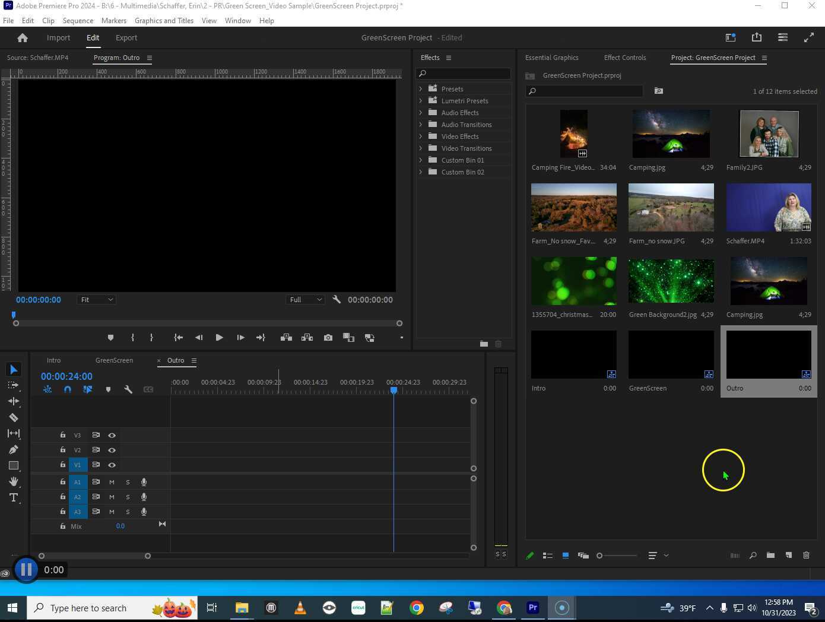Click the Effects panel search field
This screenshot has width=825, height=622.
(x=464, y=74)
